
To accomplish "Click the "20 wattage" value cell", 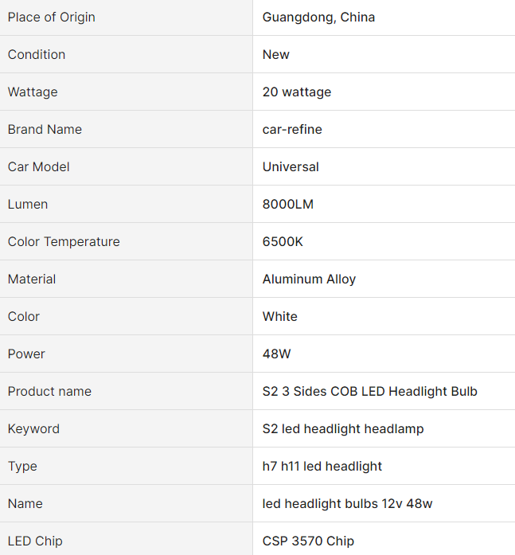I will click(x=296, y=92).
